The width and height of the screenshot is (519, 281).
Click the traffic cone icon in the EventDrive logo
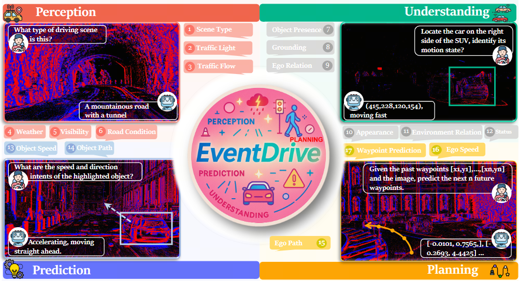coord(206,131)
